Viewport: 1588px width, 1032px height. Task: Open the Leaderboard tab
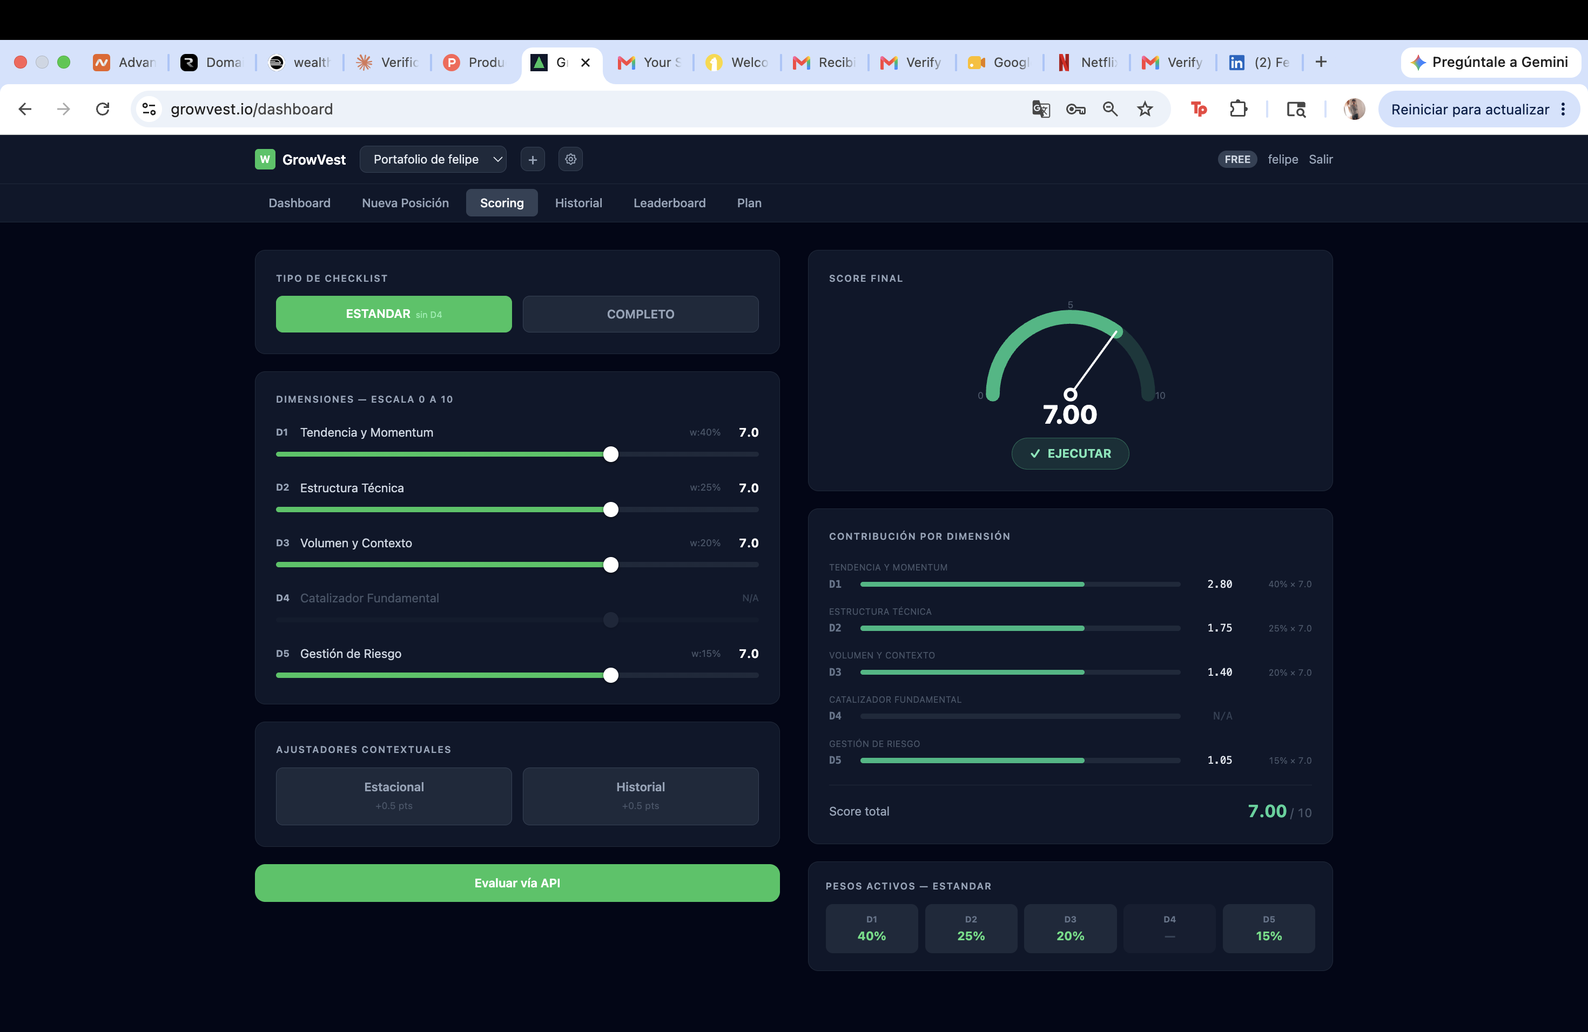[x=669, y=202]
